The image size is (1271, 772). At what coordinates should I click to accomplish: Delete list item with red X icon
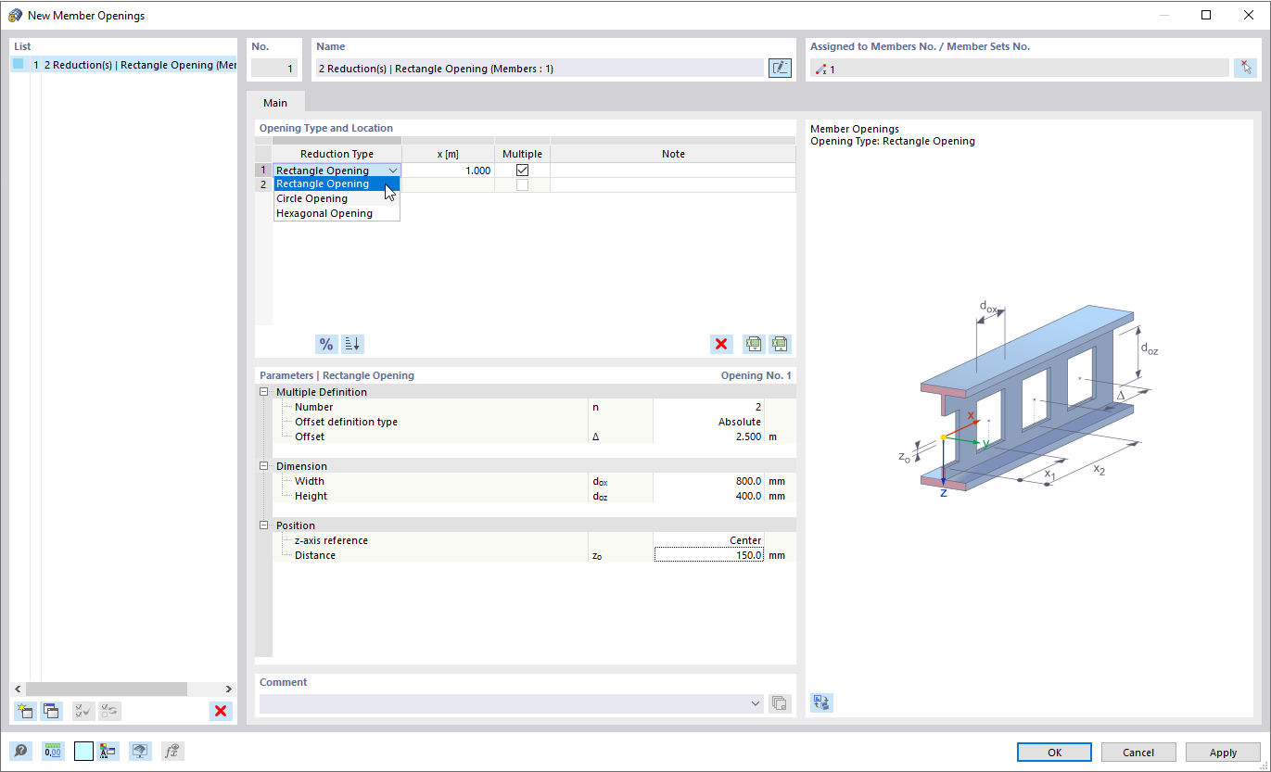tap(221, 711)
